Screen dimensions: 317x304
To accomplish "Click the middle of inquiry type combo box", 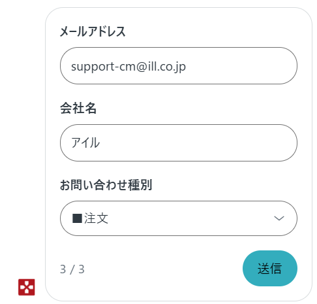I will tap(179, 218).
